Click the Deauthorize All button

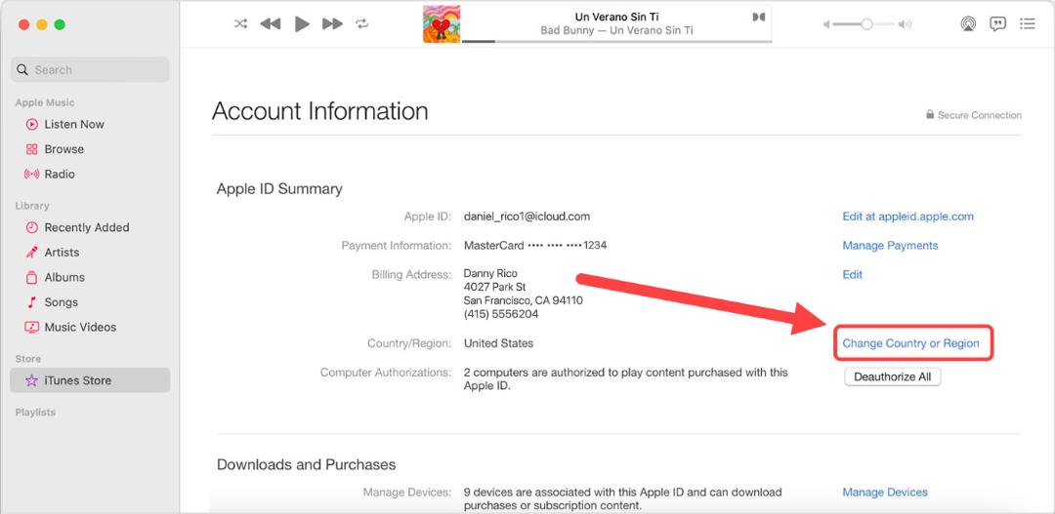892,376
